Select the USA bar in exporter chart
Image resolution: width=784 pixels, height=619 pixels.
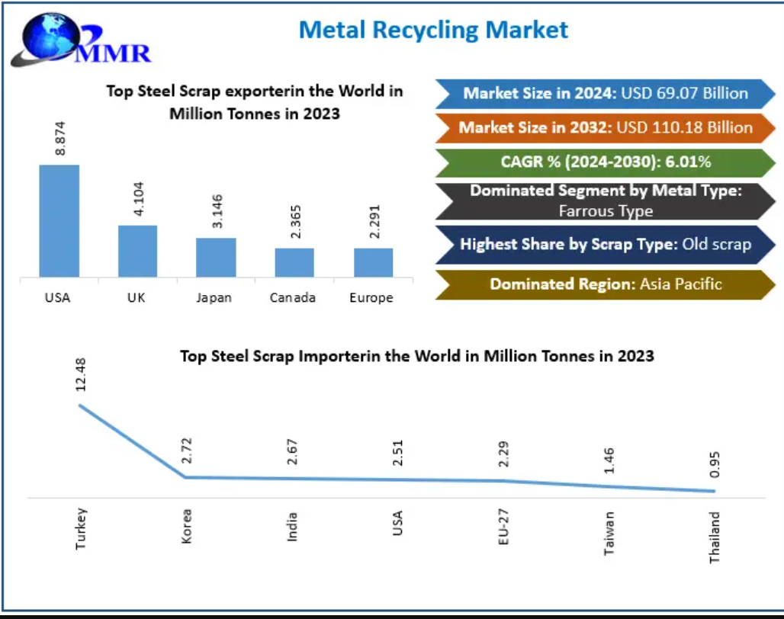(59, 220)
